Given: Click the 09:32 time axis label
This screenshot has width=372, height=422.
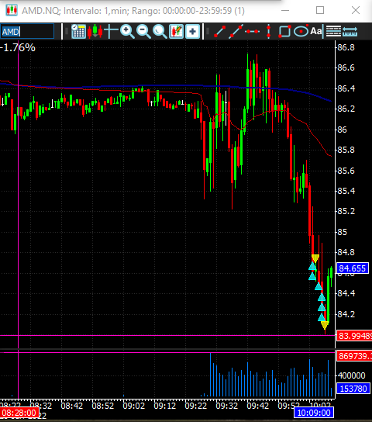Looking at the screenshot, I should pos(226,405).
